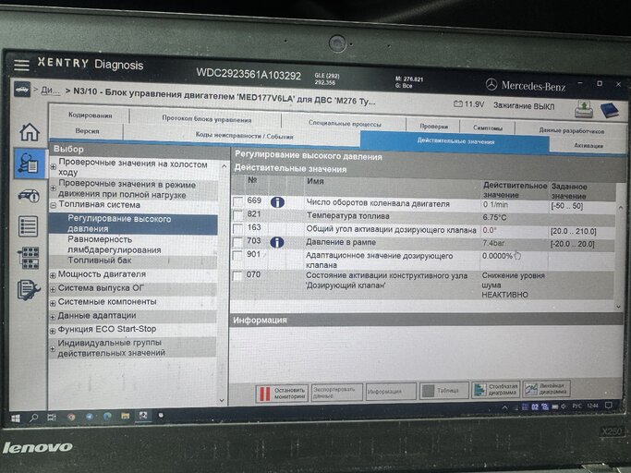Tick checkbox for row 901
Screen dimensions: 631x473
click(x=237, y=255)
